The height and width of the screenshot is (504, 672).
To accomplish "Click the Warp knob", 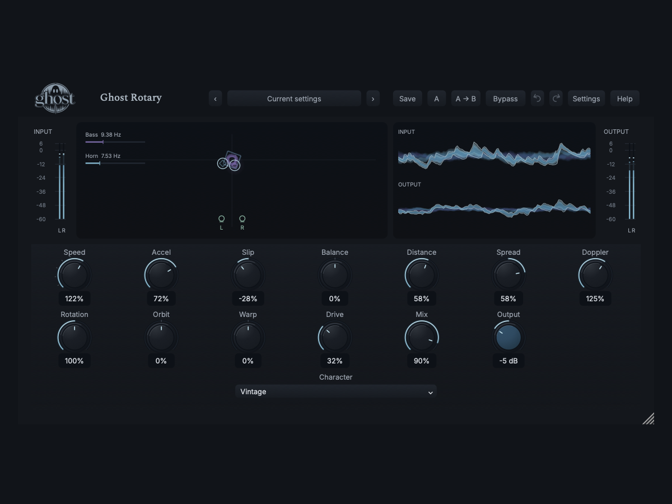I will coord(248,337).
